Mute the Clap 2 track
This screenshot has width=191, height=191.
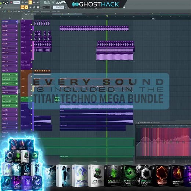31,40
